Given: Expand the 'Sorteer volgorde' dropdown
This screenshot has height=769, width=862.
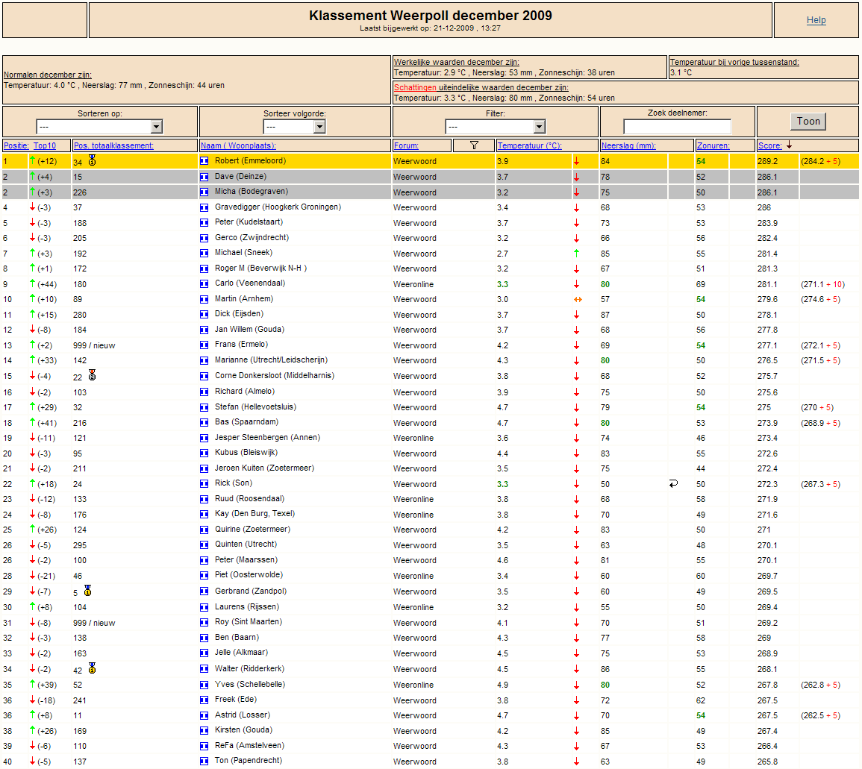Looking at the screenshot, I should (295, 127).
